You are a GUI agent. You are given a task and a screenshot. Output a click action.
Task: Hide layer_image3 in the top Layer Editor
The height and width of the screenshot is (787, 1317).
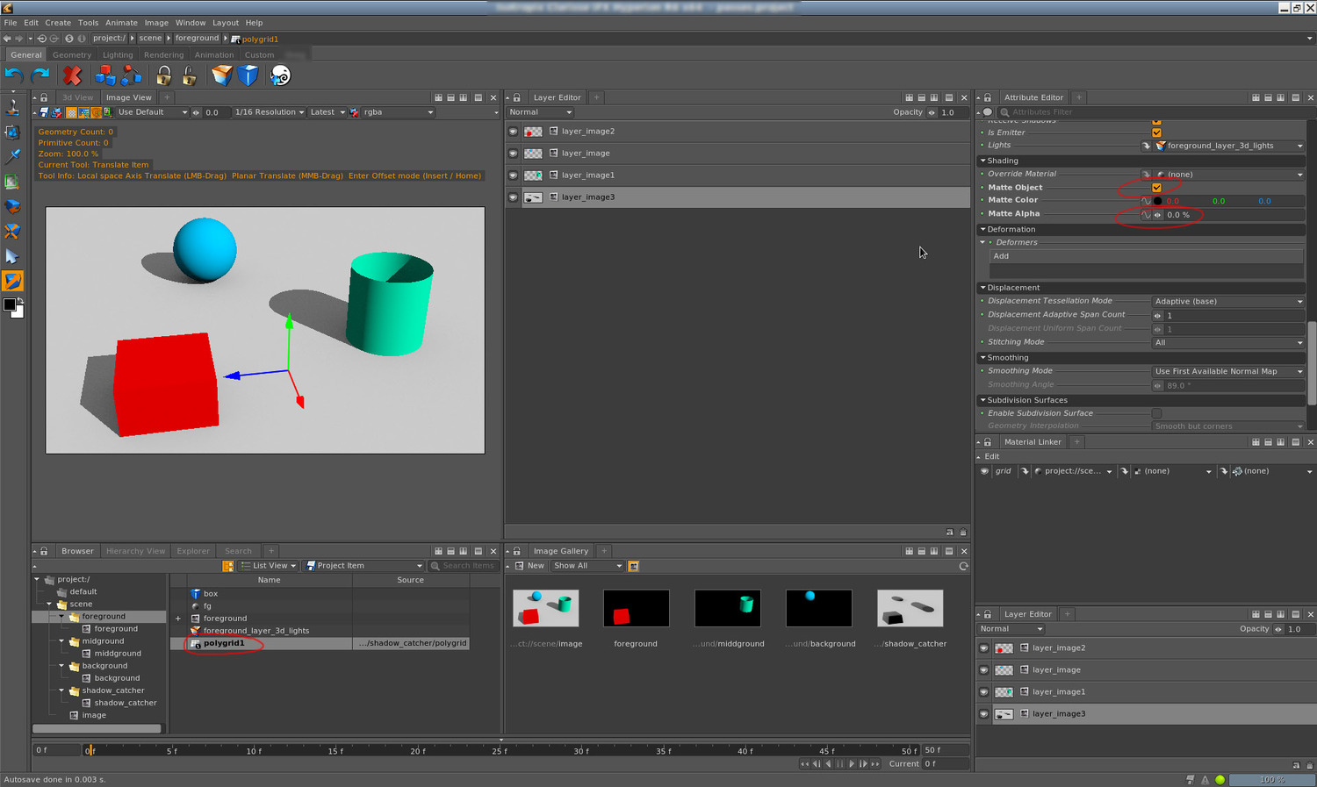pyautogui.click(x=513, y=197)
